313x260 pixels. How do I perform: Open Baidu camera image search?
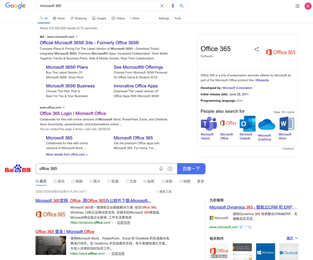pyautogui.click(x=170, y=169)
